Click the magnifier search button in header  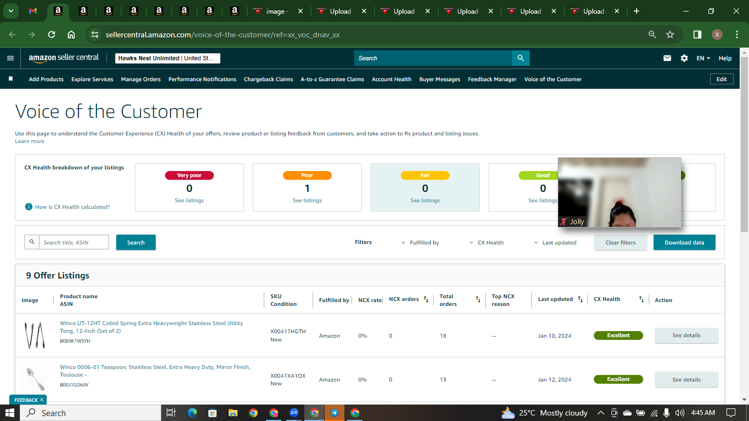[520, 58]
